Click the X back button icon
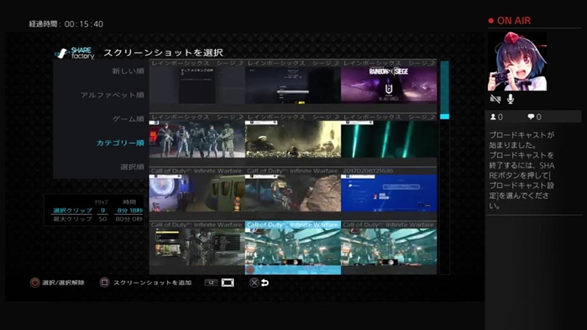587x330 pixels. (254, 283)
